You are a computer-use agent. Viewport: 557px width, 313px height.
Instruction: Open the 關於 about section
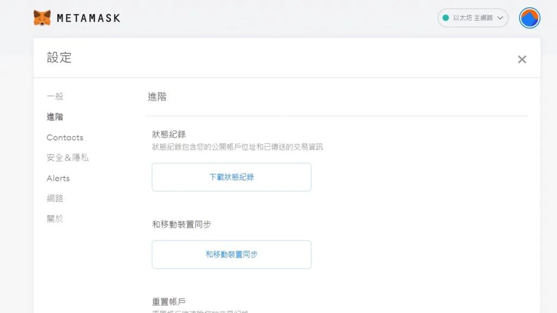point(55,218)
